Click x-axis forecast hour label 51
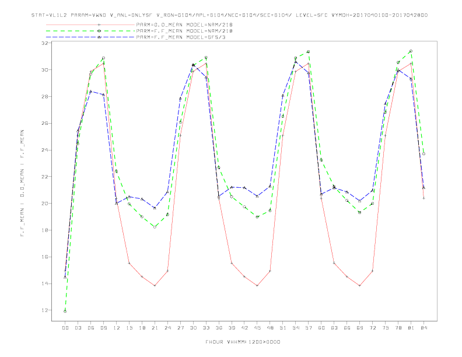462x357 pixels. coord(283,328)
